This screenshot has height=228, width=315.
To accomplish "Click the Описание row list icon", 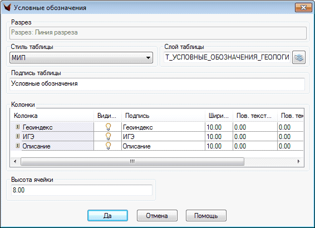I will [18, 146].
